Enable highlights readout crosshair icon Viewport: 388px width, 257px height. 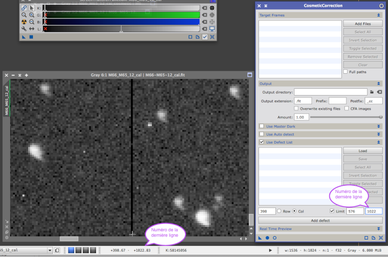(212, 22)
